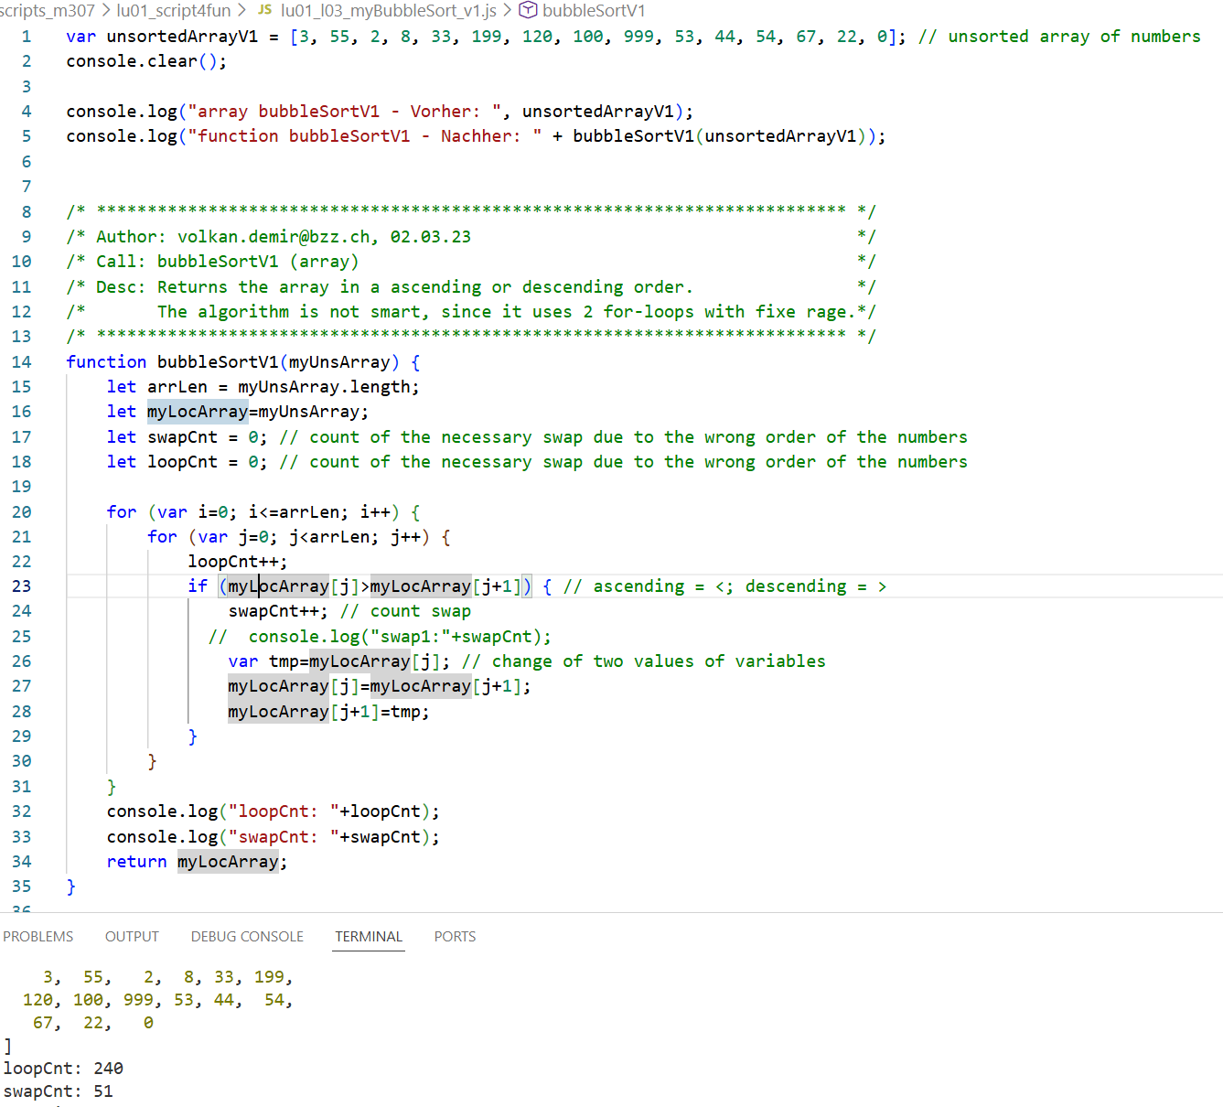Select the bubbleSortV1 breadcrumb symbol
This screenshot has width=1223, height=1107.
tap(594, 10)
